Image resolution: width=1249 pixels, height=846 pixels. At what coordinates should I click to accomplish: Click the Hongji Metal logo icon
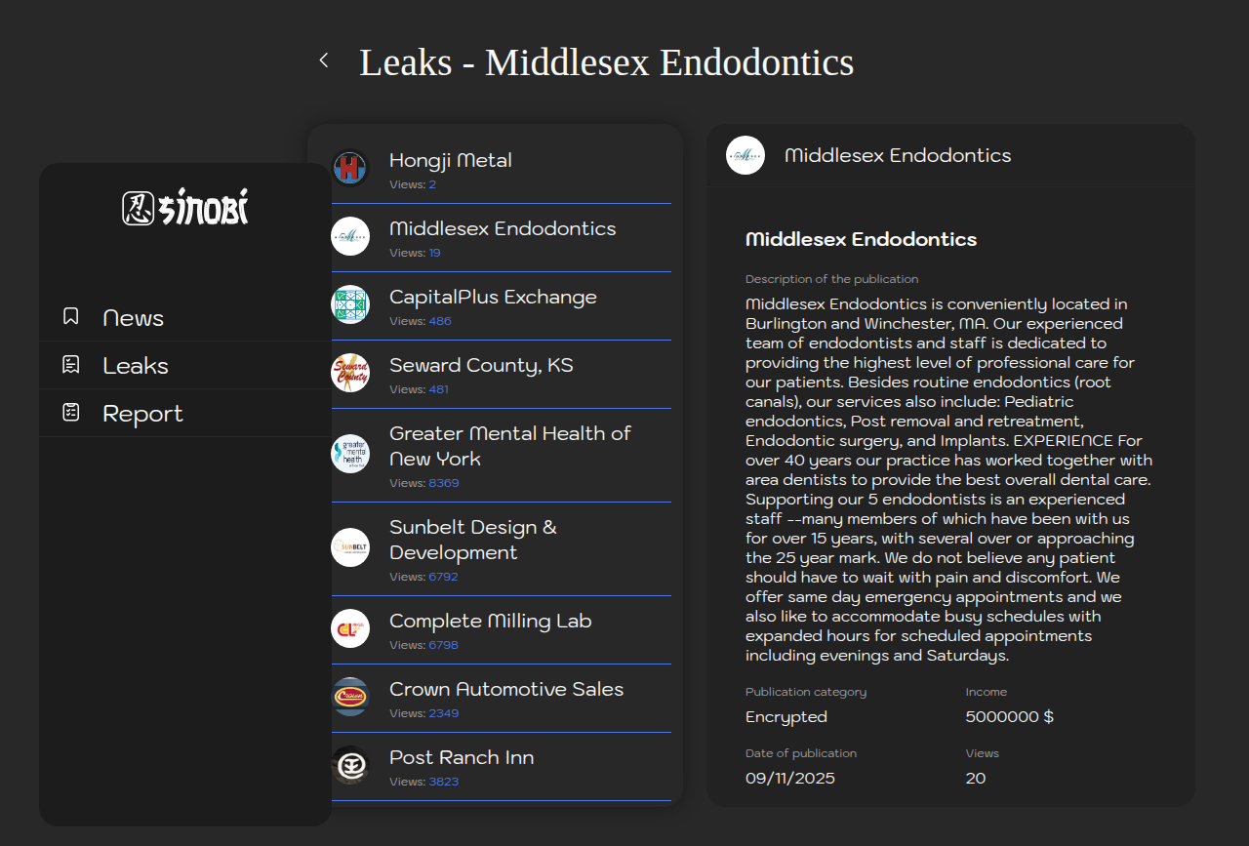coord(350,168)
